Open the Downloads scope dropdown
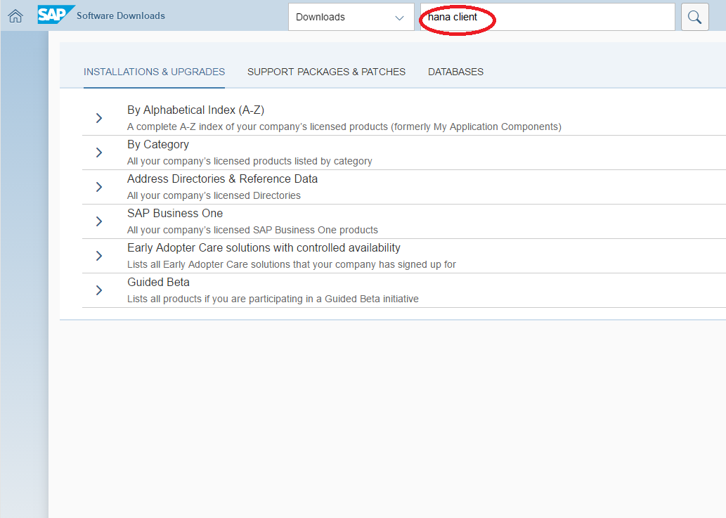 pyautogui.click(x=351, y=16)
